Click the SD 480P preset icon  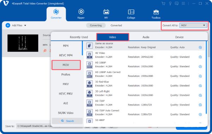(x=89, y=121)
